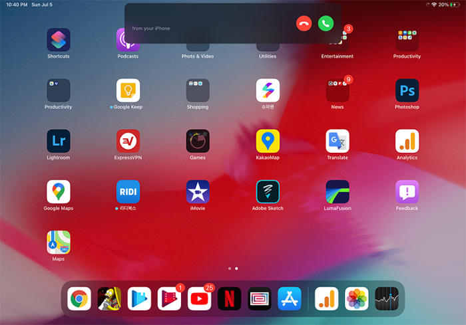This screenshot has height=325, width=466.
Task: Open KakaoMap
Action: [x=268, y=141]
